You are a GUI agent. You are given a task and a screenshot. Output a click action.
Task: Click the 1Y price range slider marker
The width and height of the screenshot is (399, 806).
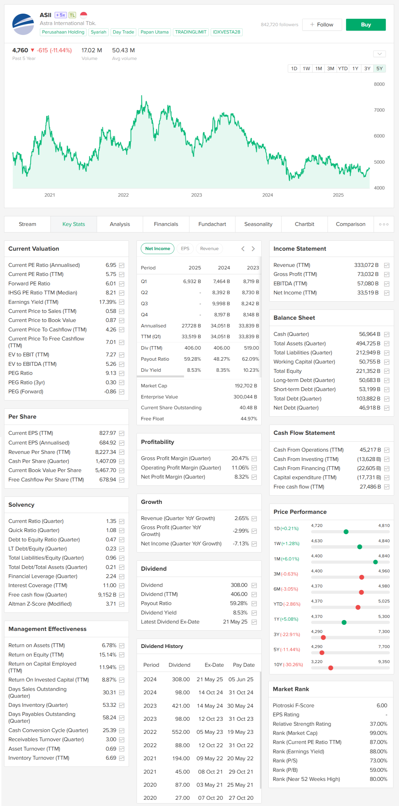pos(344,622)
